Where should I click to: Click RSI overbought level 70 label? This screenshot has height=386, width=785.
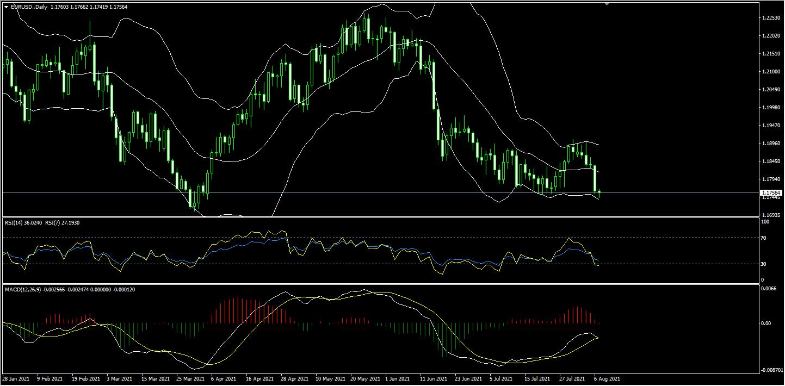pyautogui.click(x=763, y=238)
